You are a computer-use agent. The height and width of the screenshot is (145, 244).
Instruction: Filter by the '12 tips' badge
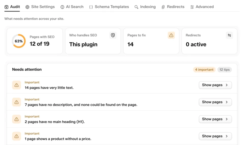tap(224, 70)
